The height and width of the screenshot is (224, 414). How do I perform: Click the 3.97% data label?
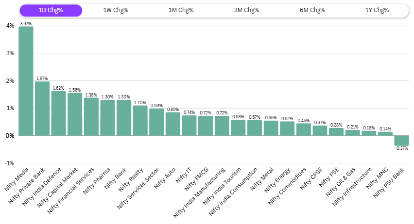[26, 23]
